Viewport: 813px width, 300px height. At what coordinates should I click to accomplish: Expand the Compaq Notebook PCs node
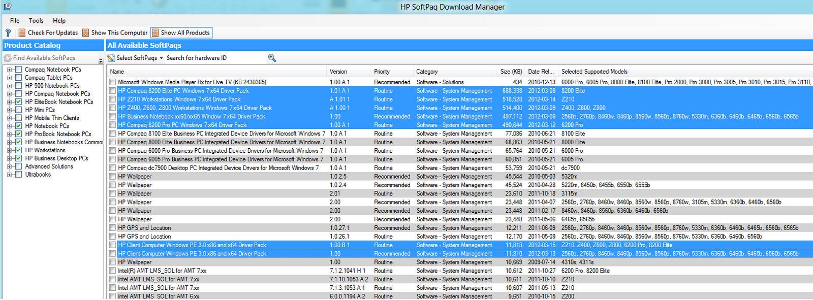point(9,70)
